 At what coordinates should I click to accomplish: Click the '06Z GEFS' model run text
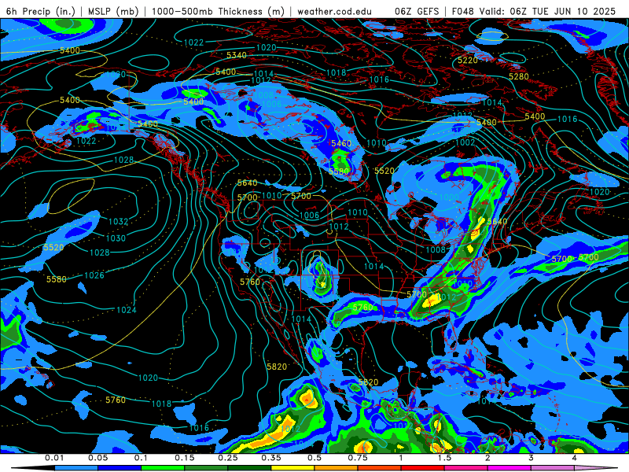(x=417, y=11)
